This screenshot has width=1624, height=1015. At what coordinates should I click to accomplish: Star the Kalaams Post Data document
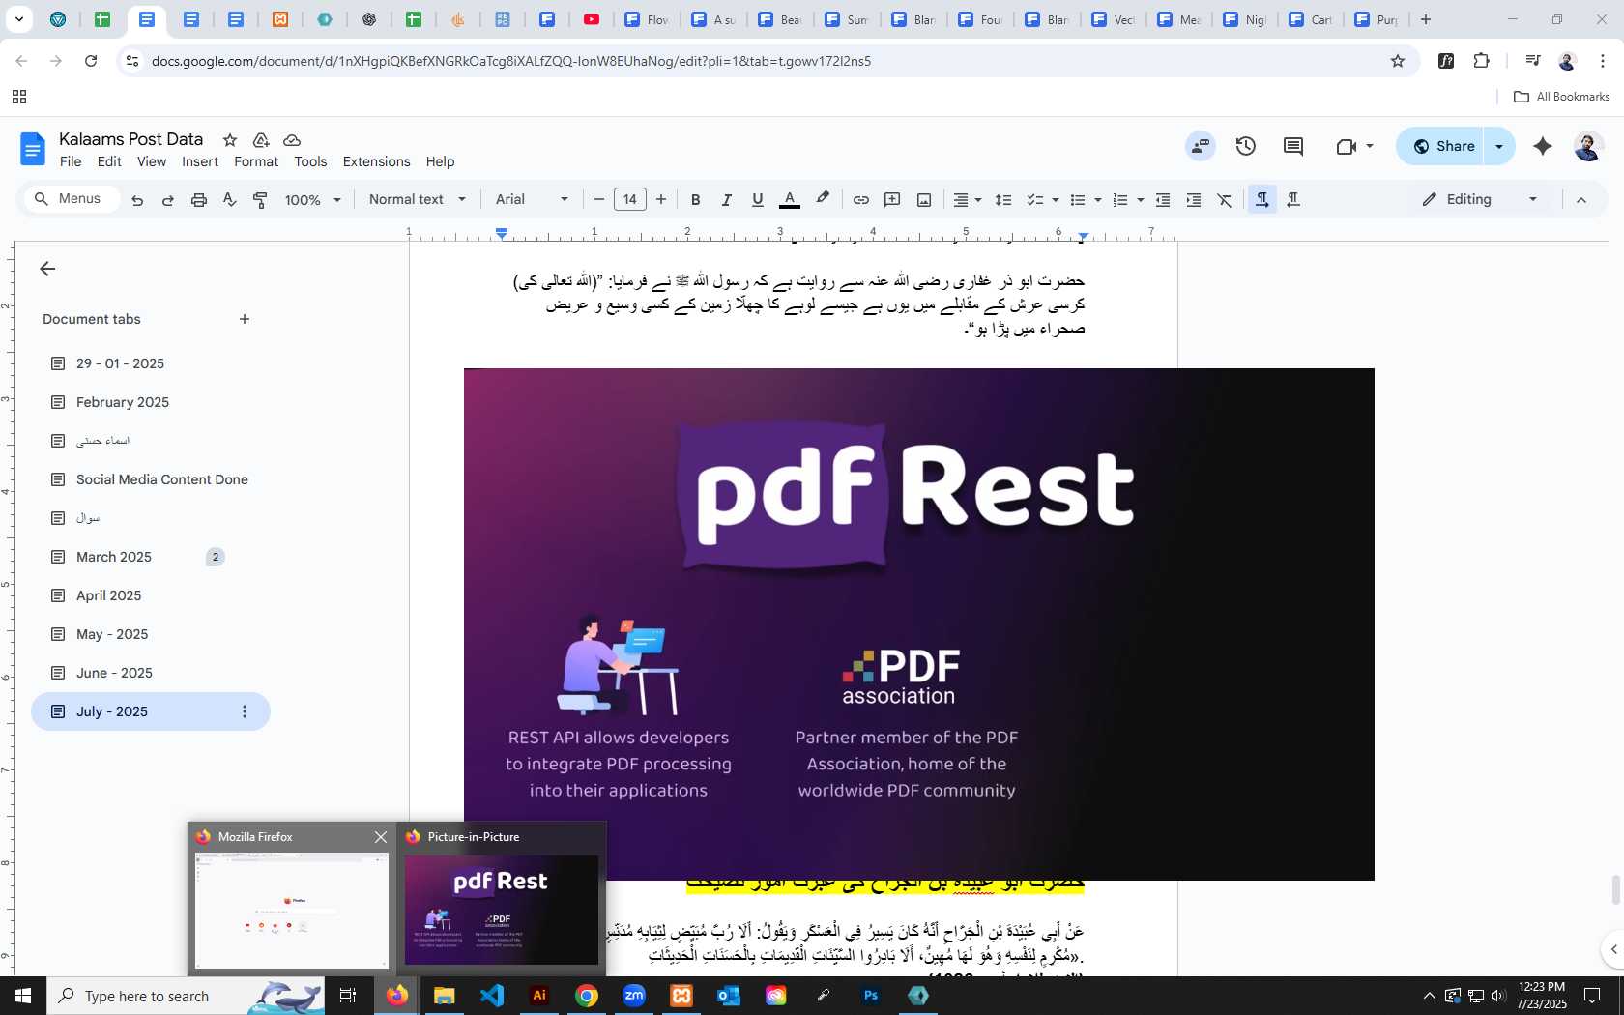230,140
